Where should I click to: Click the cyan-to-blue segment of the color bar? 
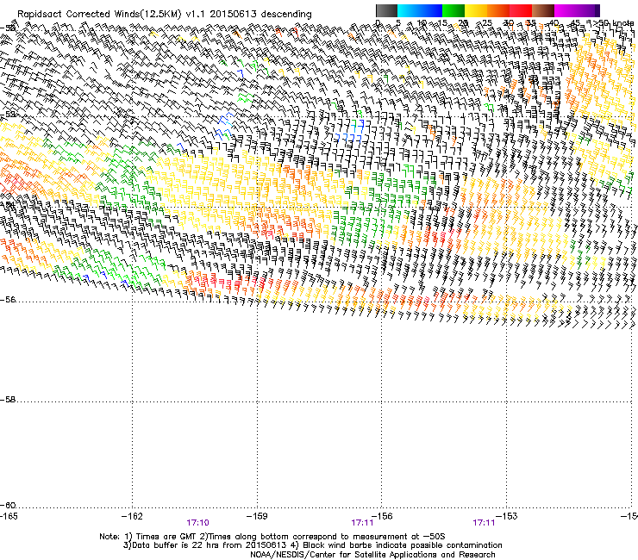pos(420,10)
